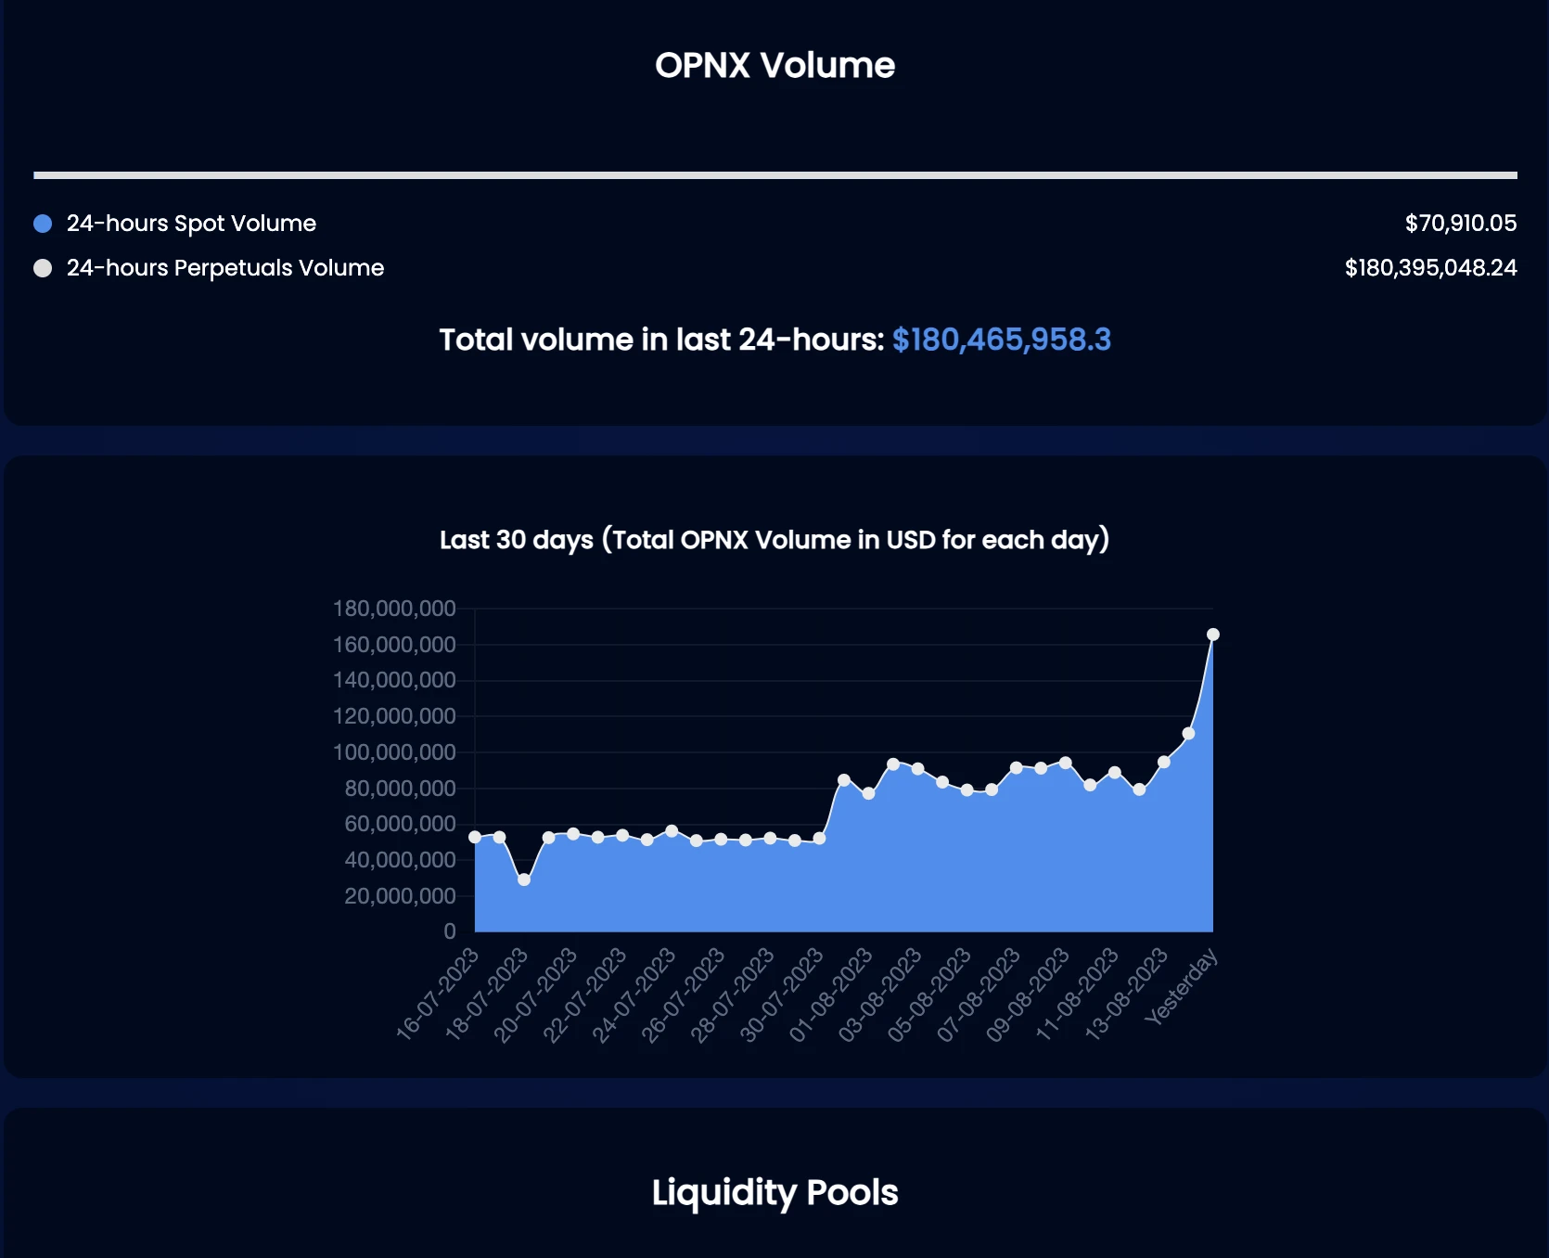Viewport: 1549px width, 1258px height.
Task: Click the 01-08-2023 data point on chart
Action: 868,793
